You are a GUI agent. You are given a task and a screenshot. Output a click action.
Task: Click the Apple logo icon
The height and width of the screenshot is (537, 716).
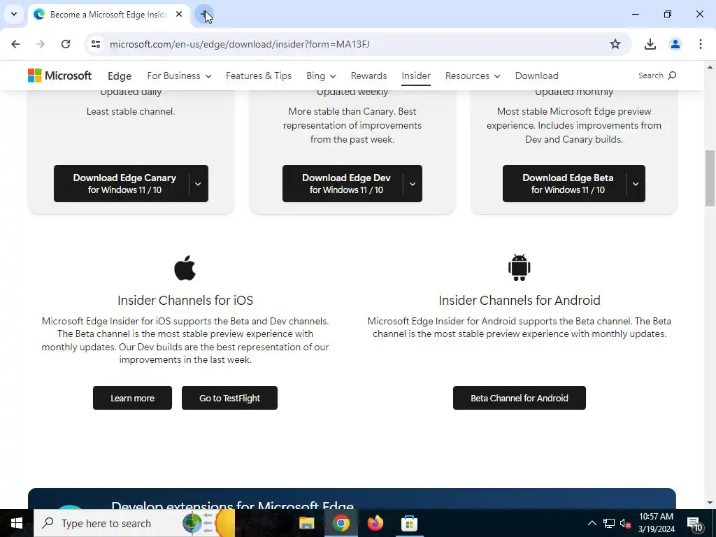click(x=185, y=268)
